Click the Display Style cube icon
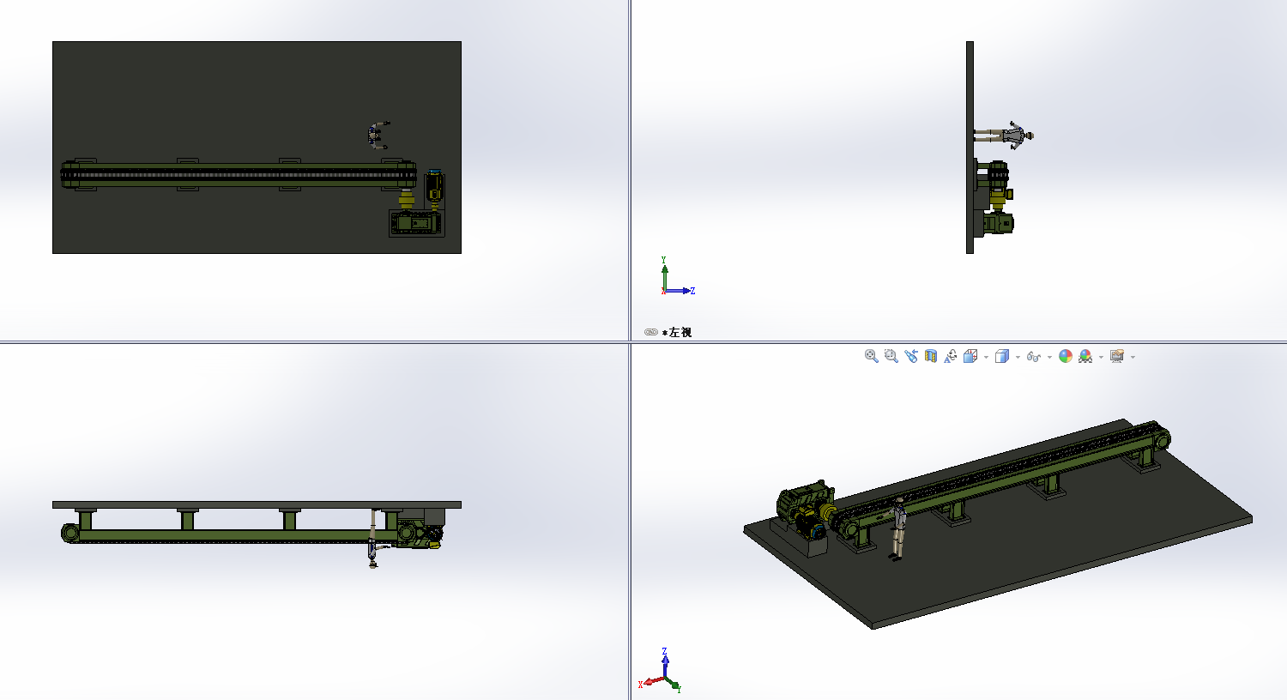This screenshot has width=1287, height=700. click(1001, 356)
